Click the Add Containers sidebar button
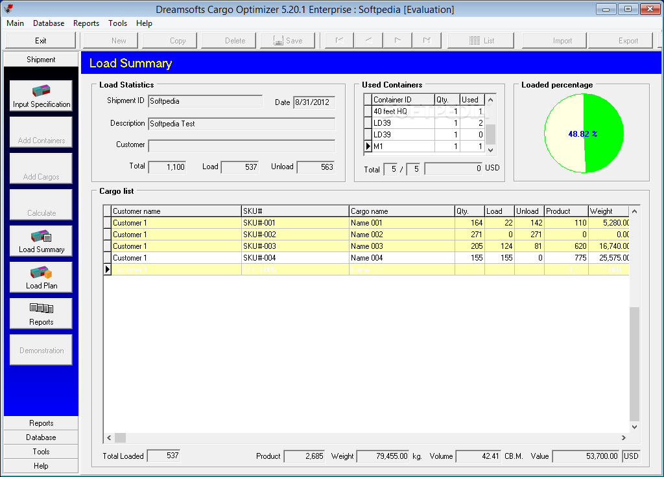 [x=41, y=132]
